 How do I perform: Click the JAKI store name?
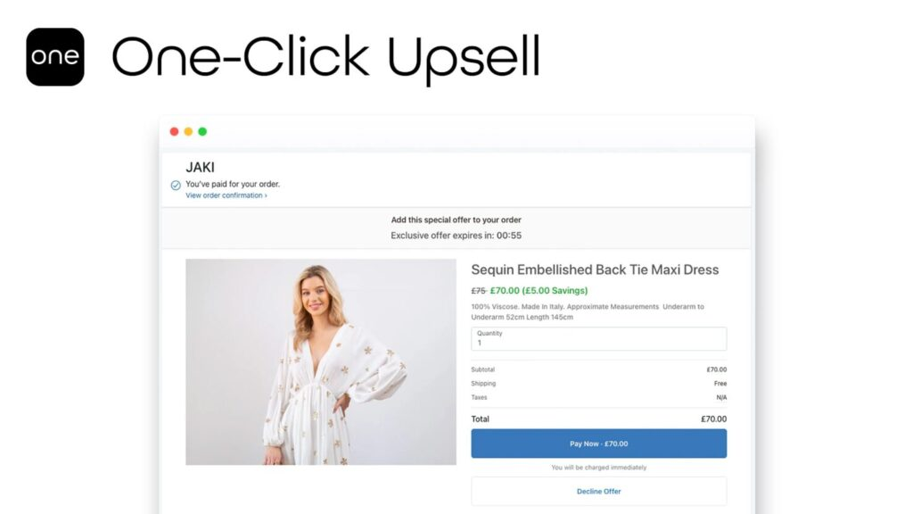(200, 167)
